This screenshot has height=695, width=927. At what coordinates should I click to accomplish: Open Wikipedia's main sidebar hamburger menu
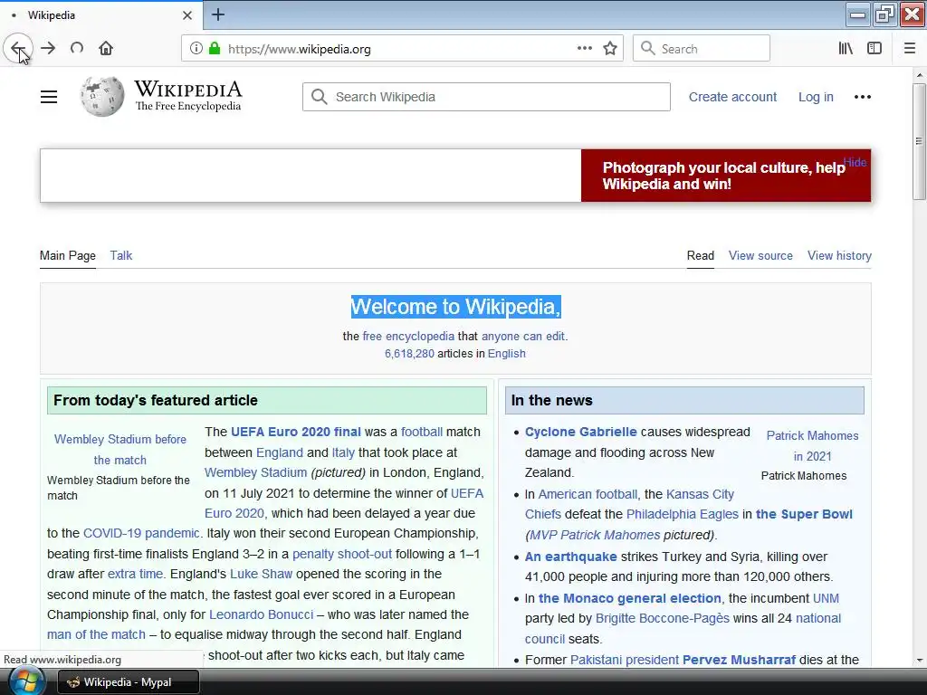coord(49,97)
